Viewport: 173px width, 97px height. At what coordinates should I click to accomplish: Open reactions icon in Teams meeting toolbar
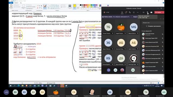pos(130,12)
